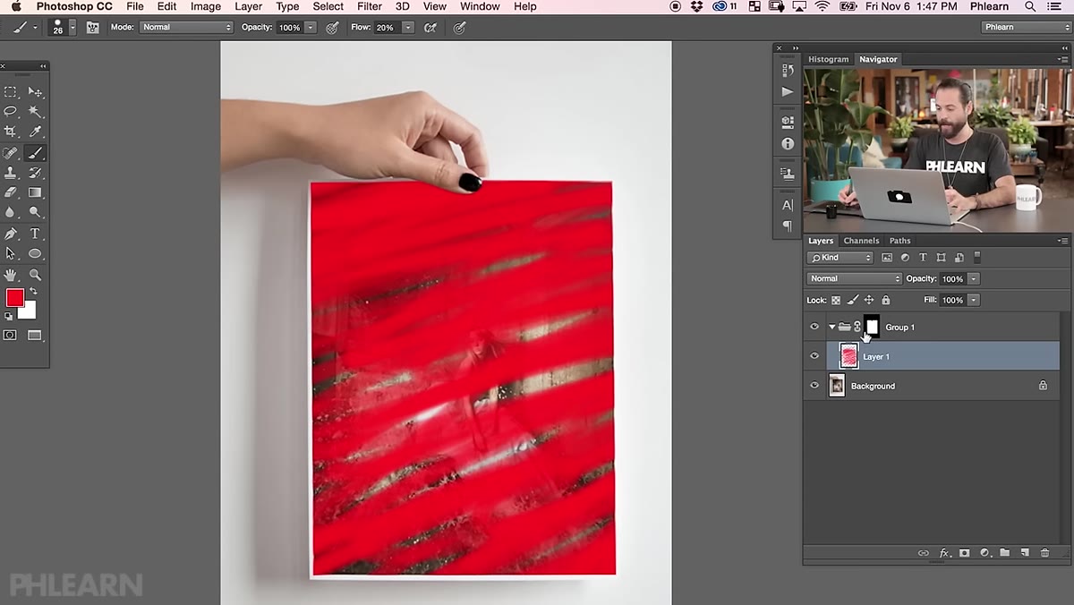This screenshot has width=1074, height=605.
Task: Swap foreground and background colors
Action: (x=34, y=292)
